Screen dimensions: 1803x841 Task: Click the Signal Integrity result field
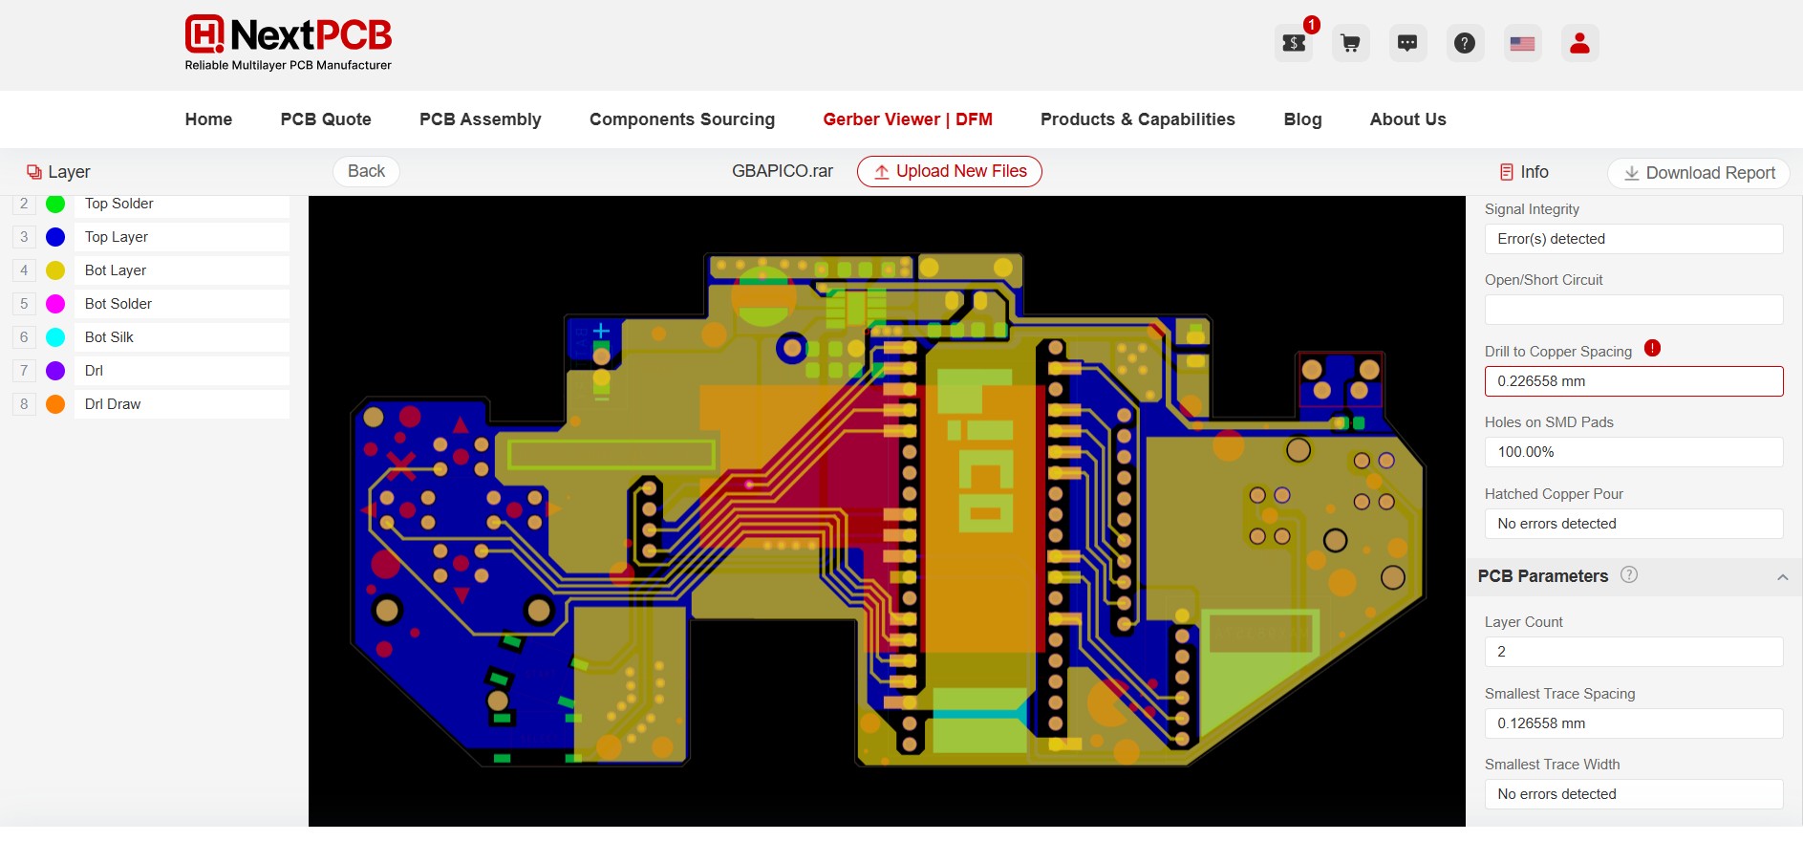click(1634, 239)
